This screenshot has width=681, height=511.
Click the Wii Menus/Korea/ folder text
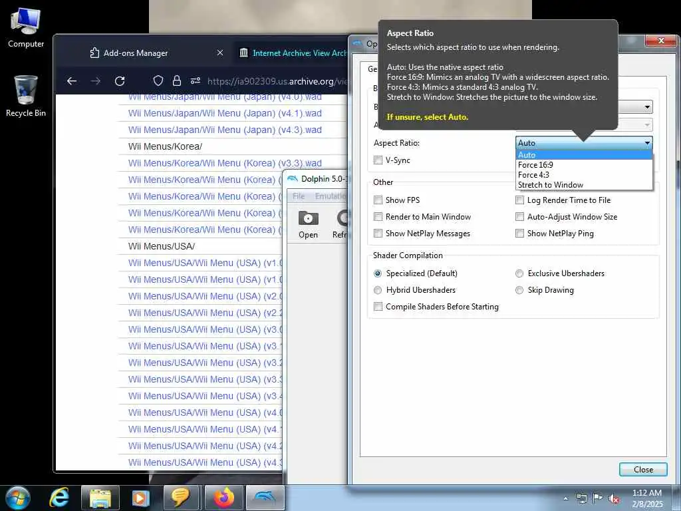click(165, 146)
